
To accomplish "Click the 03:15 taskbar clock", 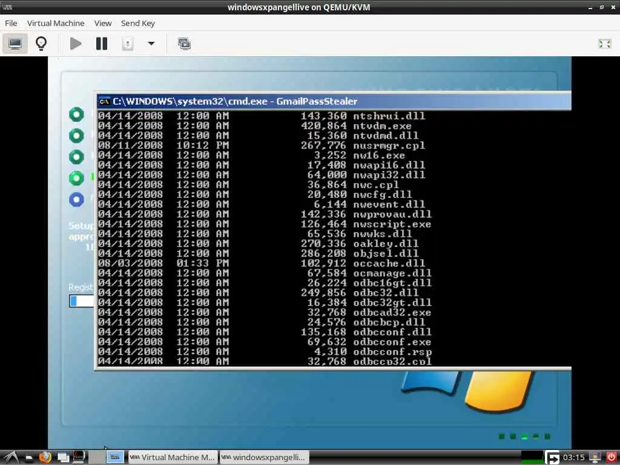I will click(x=574, y=458).
